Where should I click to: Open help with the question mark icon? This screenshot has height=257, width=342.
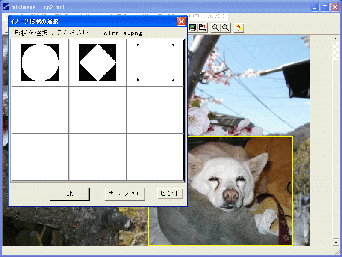click(239, 28)
